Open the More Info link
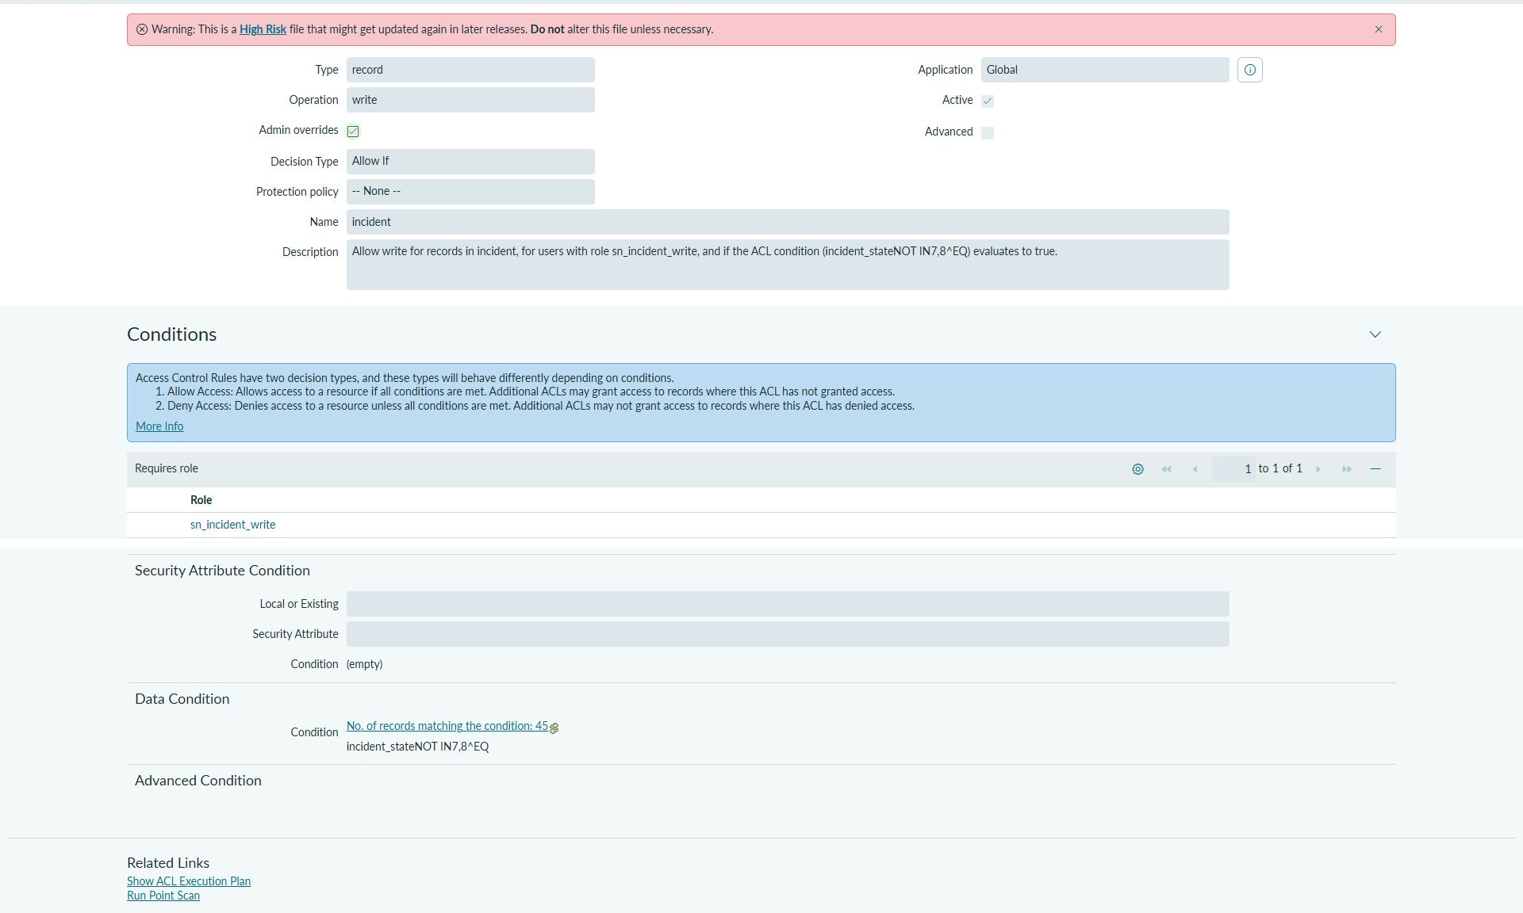 coord(159,426)
